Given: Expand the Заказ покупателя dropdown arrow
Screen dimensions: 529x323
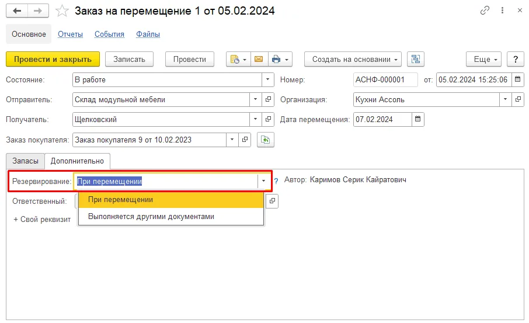Looking at the screenshot, I should coord(232,140).
